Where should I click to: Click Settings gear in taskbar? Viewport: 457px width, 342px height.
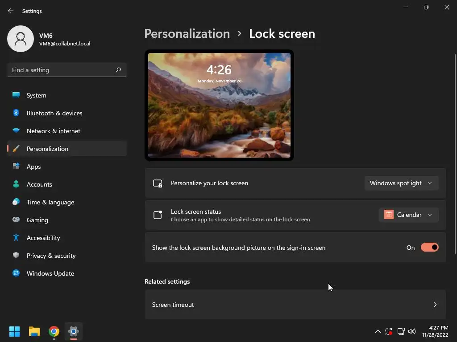tap(74, 331)
